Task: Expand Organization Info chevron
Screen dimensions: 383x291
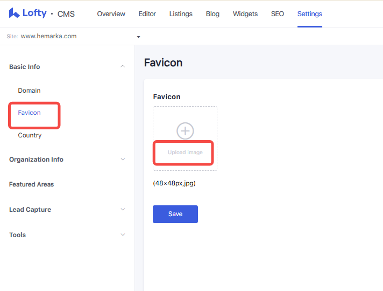Action: 123,159
